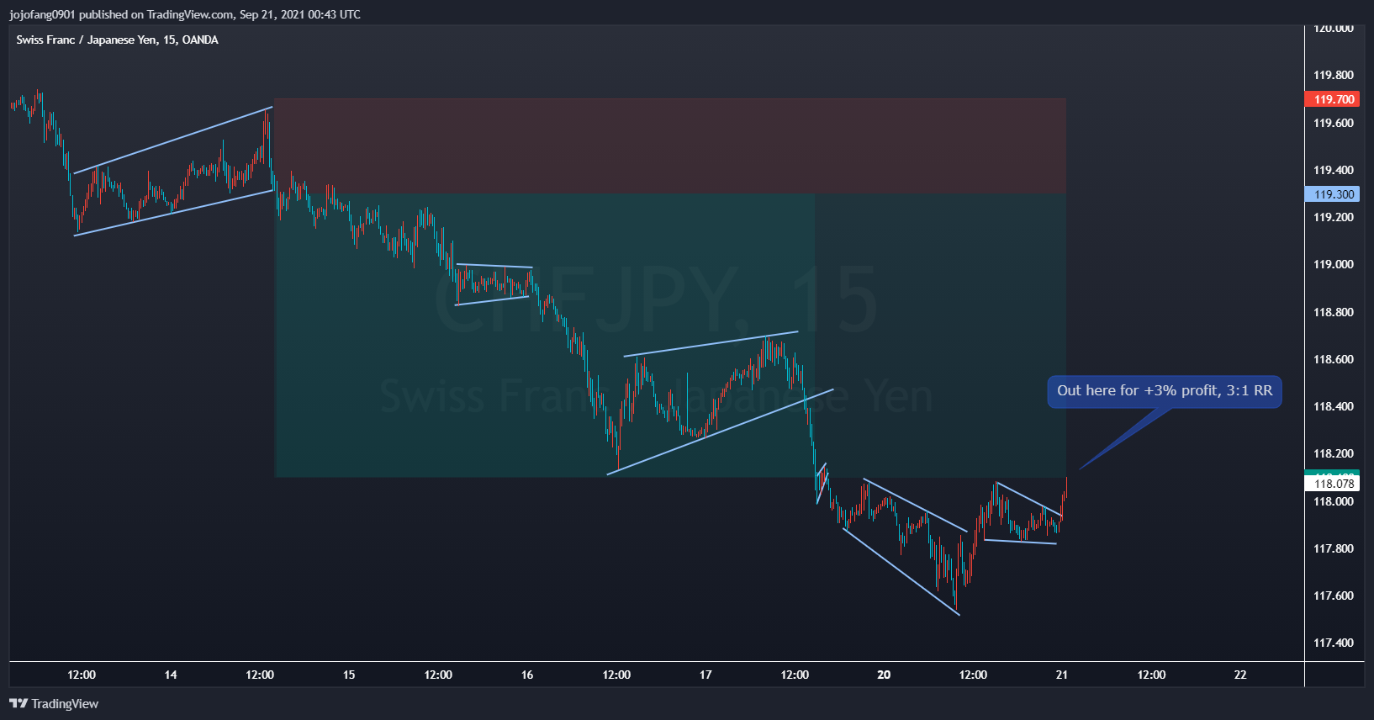
Task: Click date label 17 on time axis
Action: point(705,675)
